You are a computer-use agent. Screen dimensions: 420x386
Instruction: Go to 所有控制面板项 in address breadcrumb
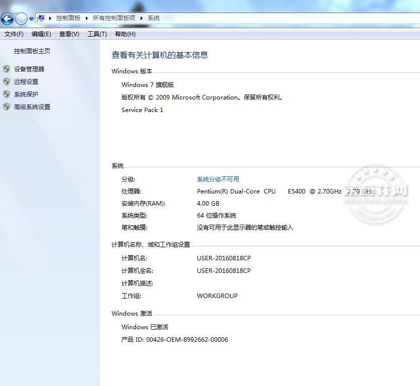coord(114,18)
